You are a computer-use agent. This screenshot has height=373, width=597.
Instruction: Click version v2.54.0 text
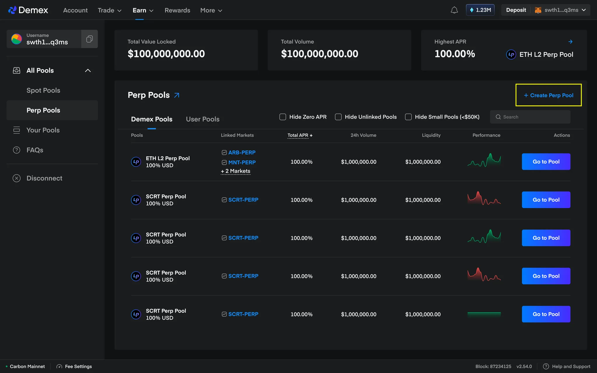(524, 367)
